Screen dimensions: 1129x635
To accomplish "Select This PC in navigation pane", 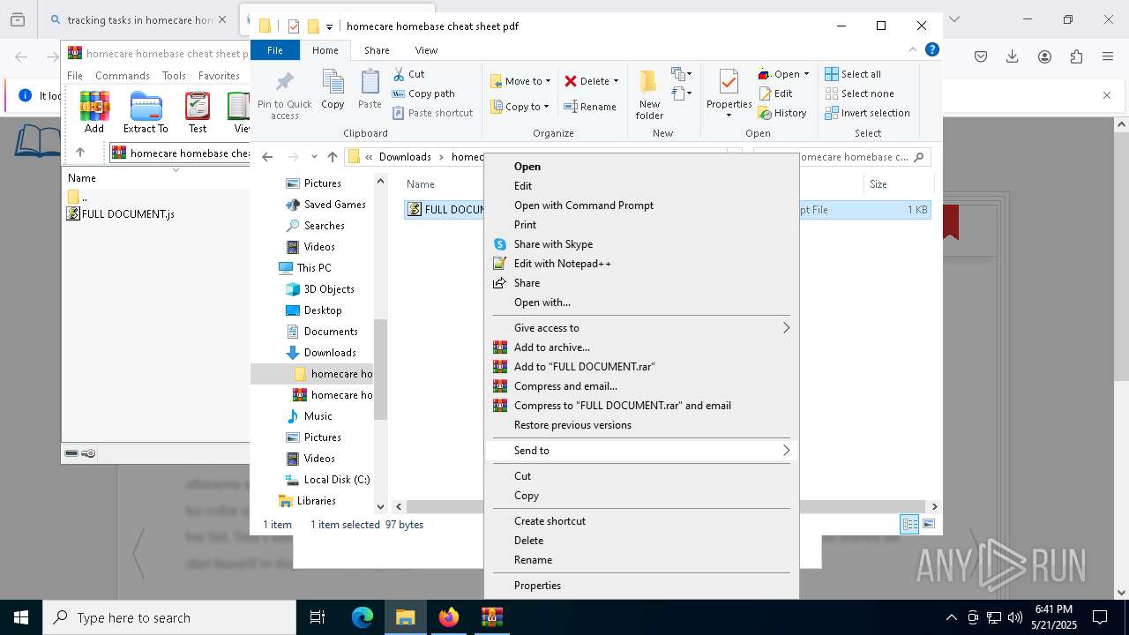I will pos(313,268).
